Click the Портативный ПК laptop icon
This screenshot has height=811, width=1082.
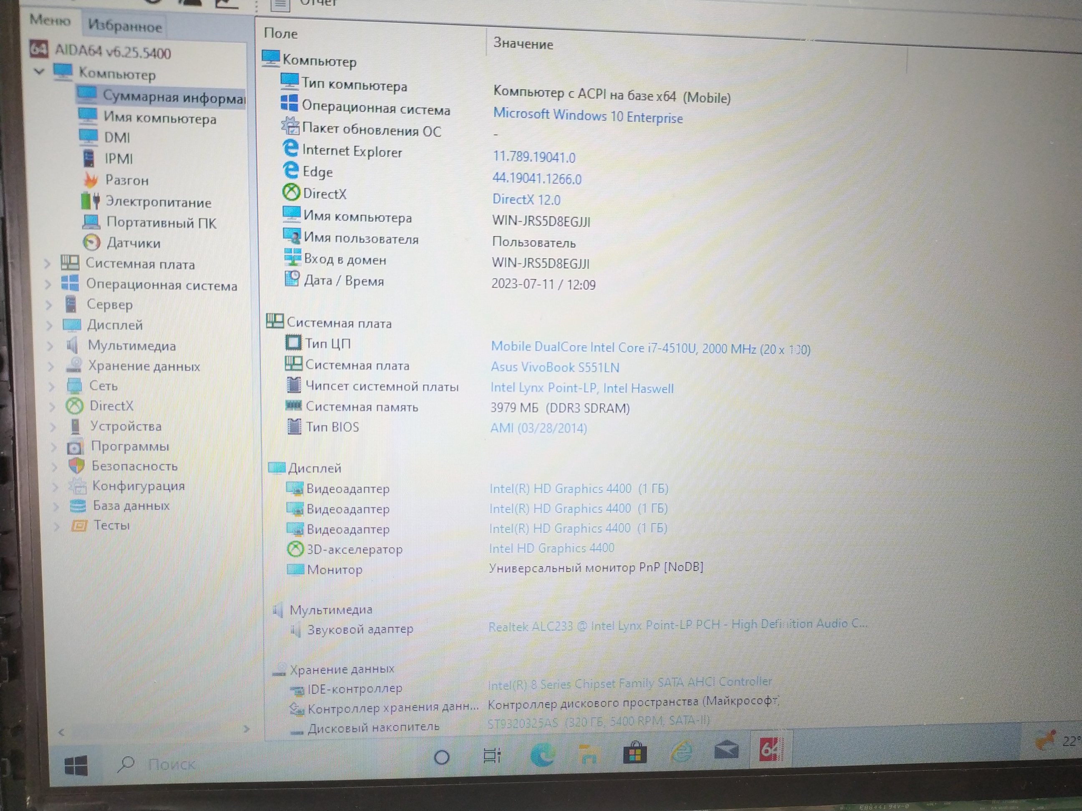pos(91,222)
